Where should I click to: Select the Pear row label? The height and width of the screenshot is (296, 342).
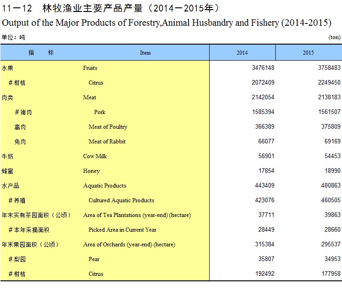(94, 259)
